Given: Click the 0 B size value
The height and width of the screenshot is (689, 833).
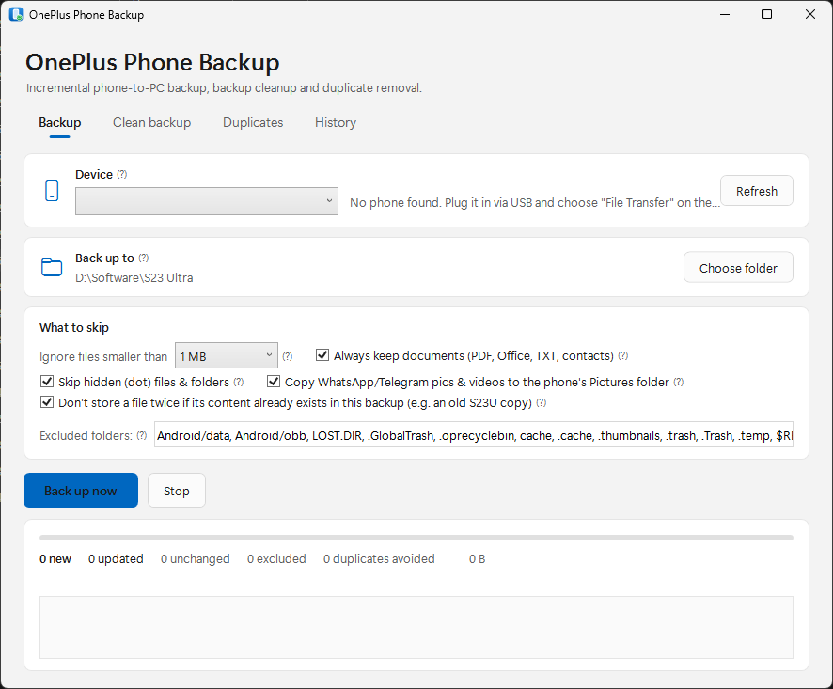Looking at the screenshot, I should (x=477, y=559).
